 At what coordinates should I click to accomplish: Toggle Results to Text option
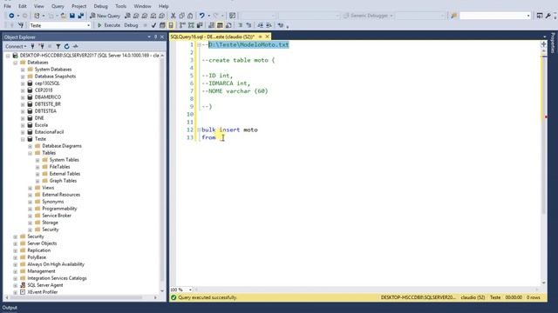coord(211,25)
